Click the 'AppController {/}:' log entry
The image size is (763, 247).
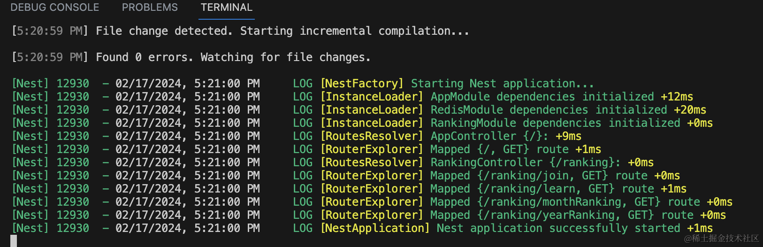[489, 136]
